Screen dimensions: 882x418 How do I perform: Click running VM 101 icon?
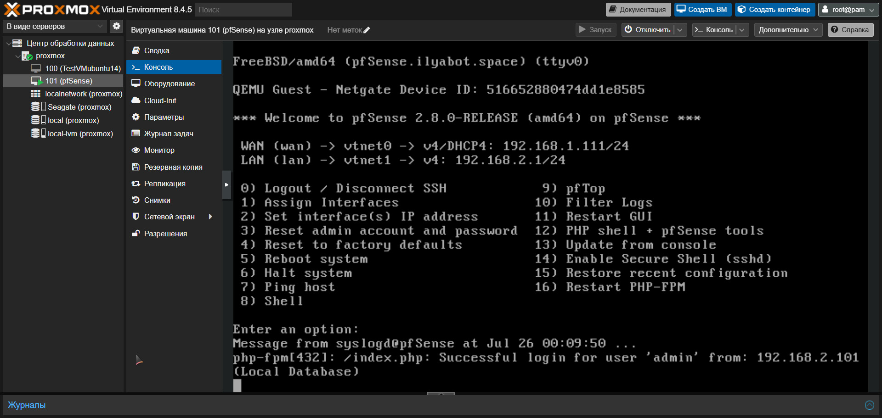pos(36,81)
